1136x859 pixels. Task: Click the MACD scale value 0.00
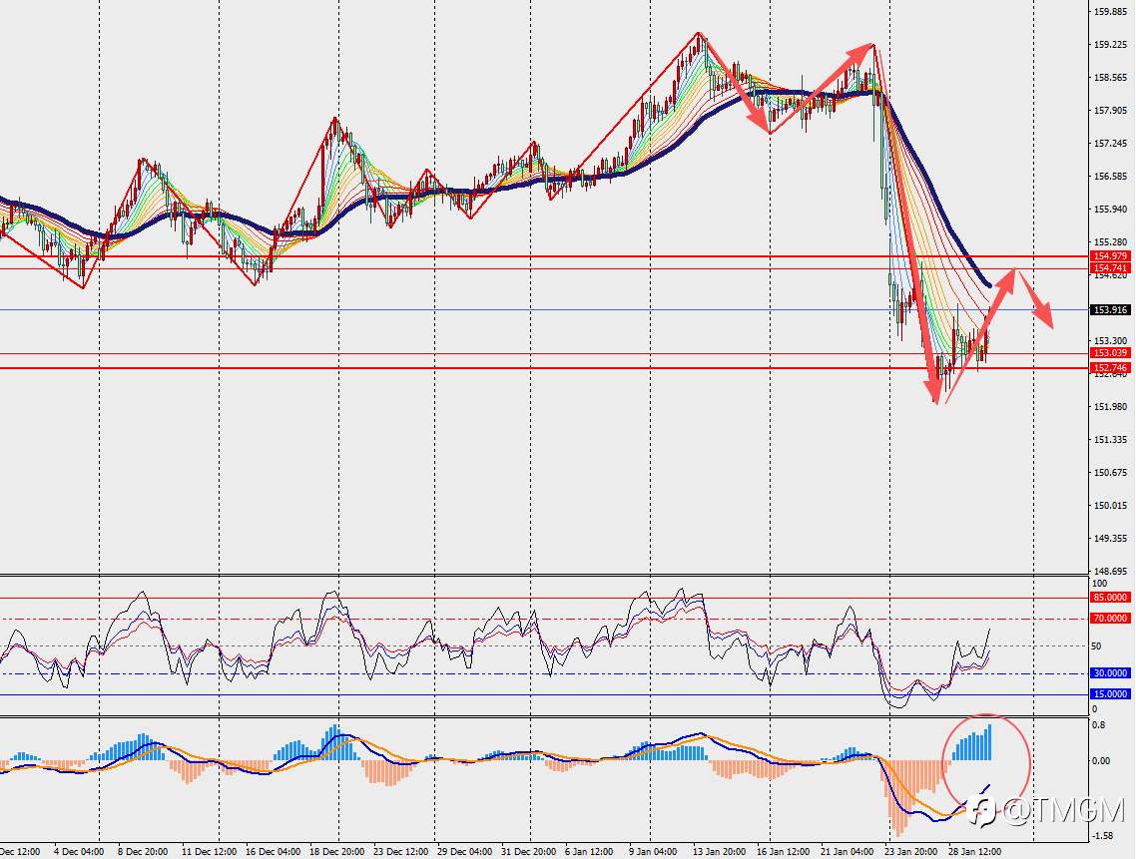1101,761
